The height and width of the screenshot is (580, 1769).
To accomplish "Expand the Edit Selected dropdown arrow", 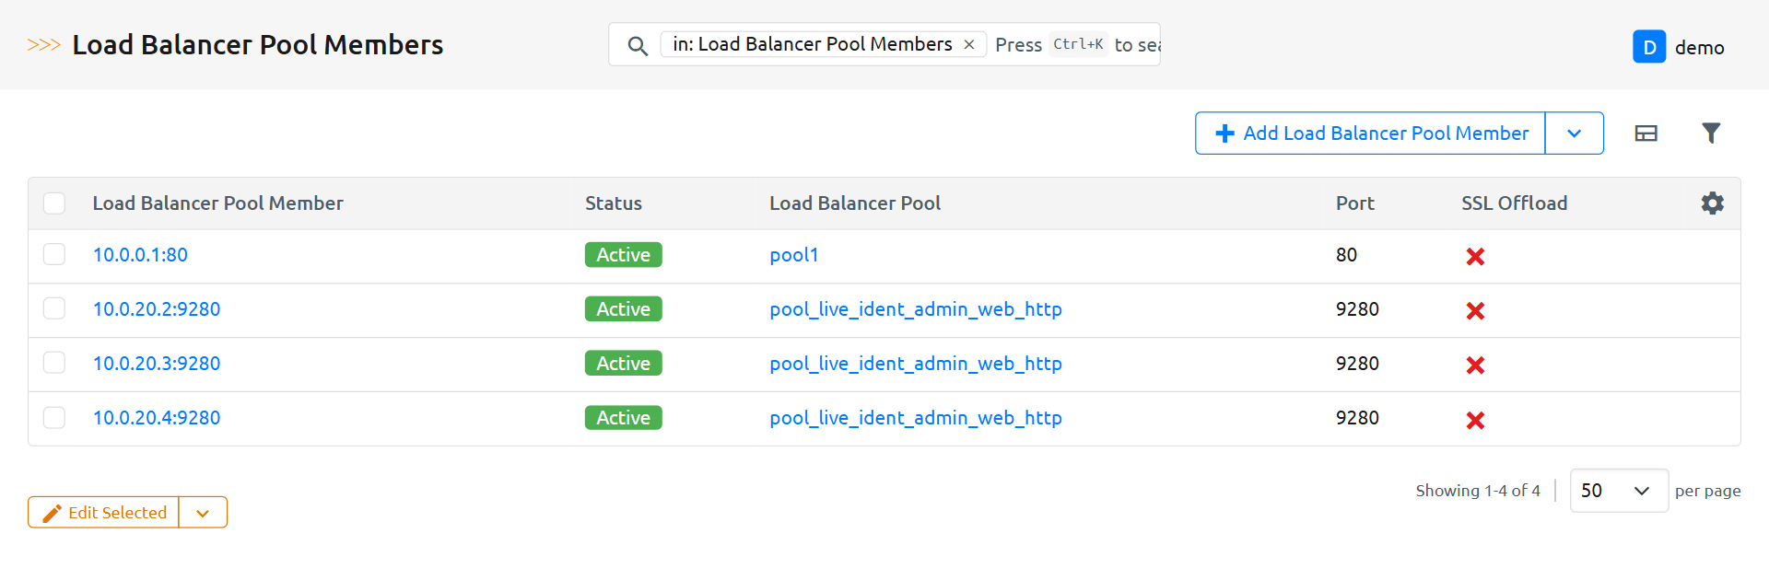I will (203, 513).
